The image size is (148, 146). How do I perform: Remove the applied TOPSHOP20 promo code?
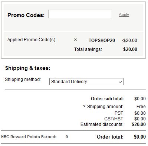coord(75,40)
